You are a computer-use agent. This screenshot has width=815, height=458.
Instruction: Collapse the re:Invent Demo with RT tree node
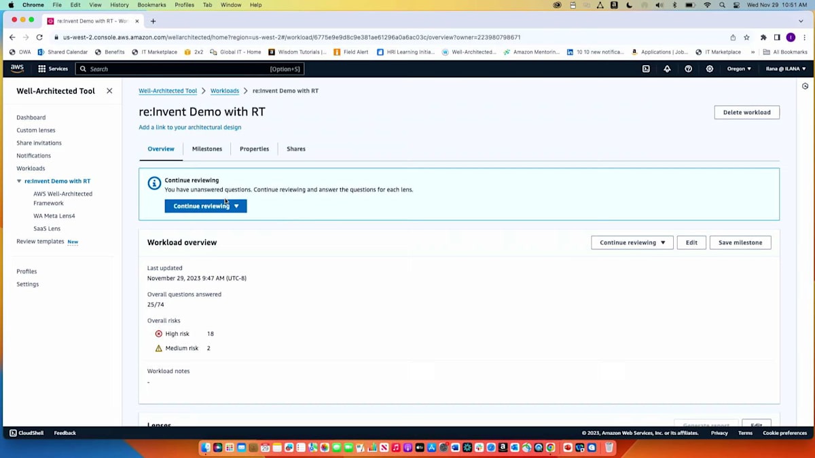click(19, 181)
